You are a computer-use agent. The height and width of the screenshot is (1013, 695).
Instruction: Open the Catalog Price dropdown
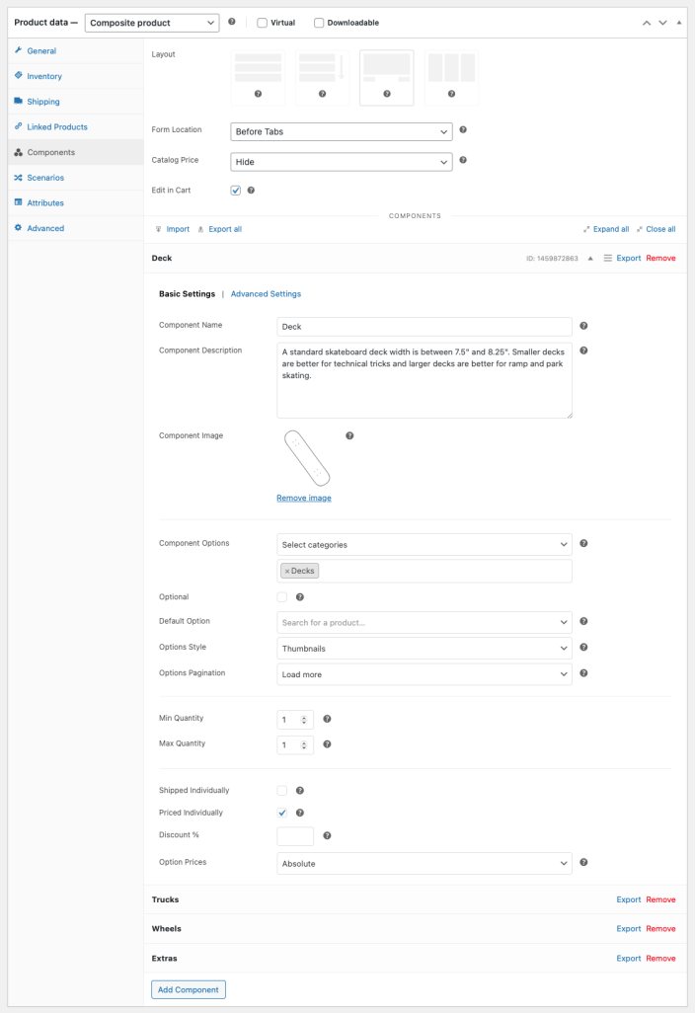(341, 161)
